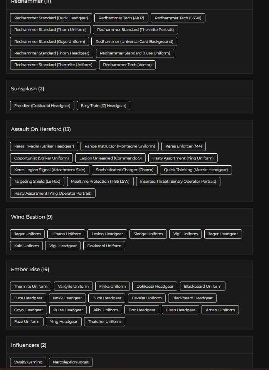Click the Valkyrie Uniform tag
269x370 pixels.
tap(73, 287)
